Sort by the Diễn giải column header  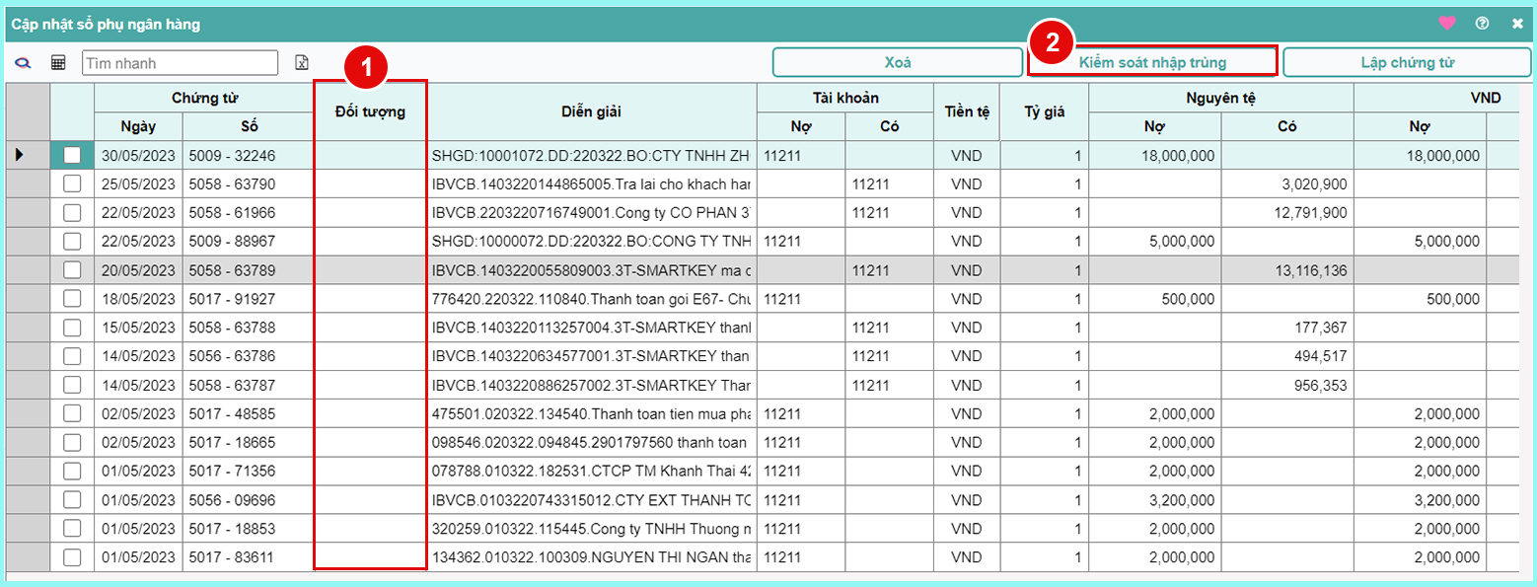pyautogui.click(x=592, y=111)
